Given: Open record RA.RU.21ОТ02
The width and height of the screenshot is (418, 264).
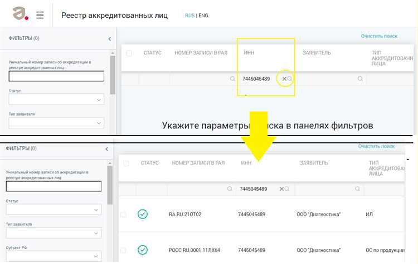Looking at the screenshot, I should tap(185, 215).
